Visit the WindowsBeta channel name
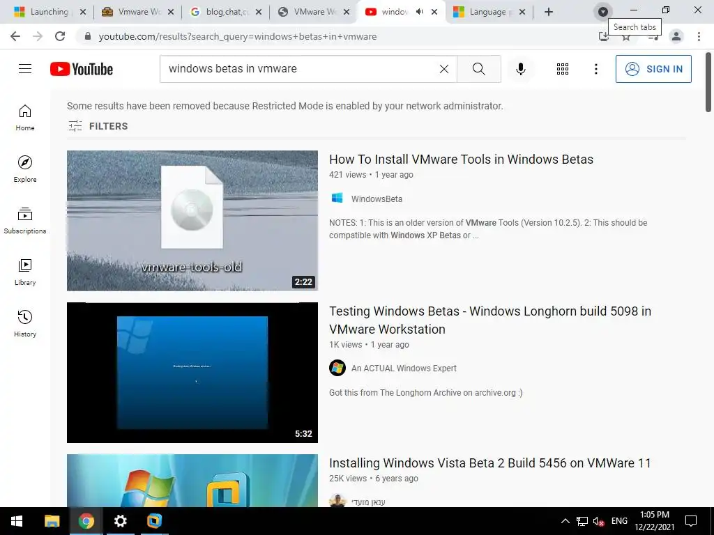 (x=377, y=199)
